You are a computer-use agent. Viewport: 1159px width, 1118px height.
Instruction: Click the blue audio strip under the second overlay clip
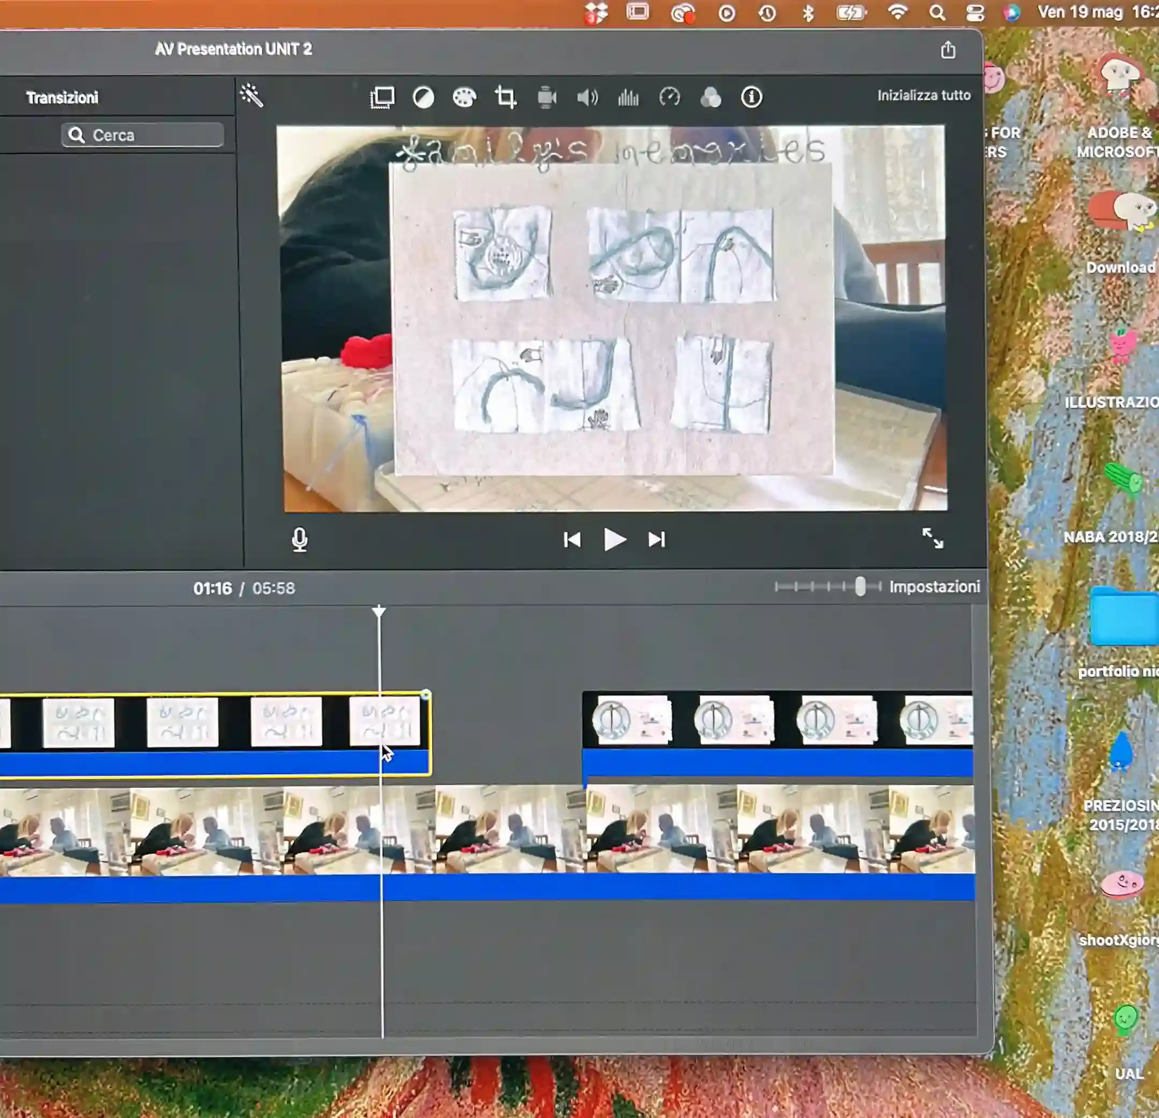point(777,763)
